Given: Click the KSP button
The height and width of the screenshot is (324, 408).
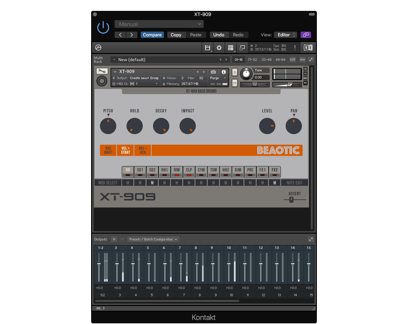Looking at the screenshot, I should point(293,60).
